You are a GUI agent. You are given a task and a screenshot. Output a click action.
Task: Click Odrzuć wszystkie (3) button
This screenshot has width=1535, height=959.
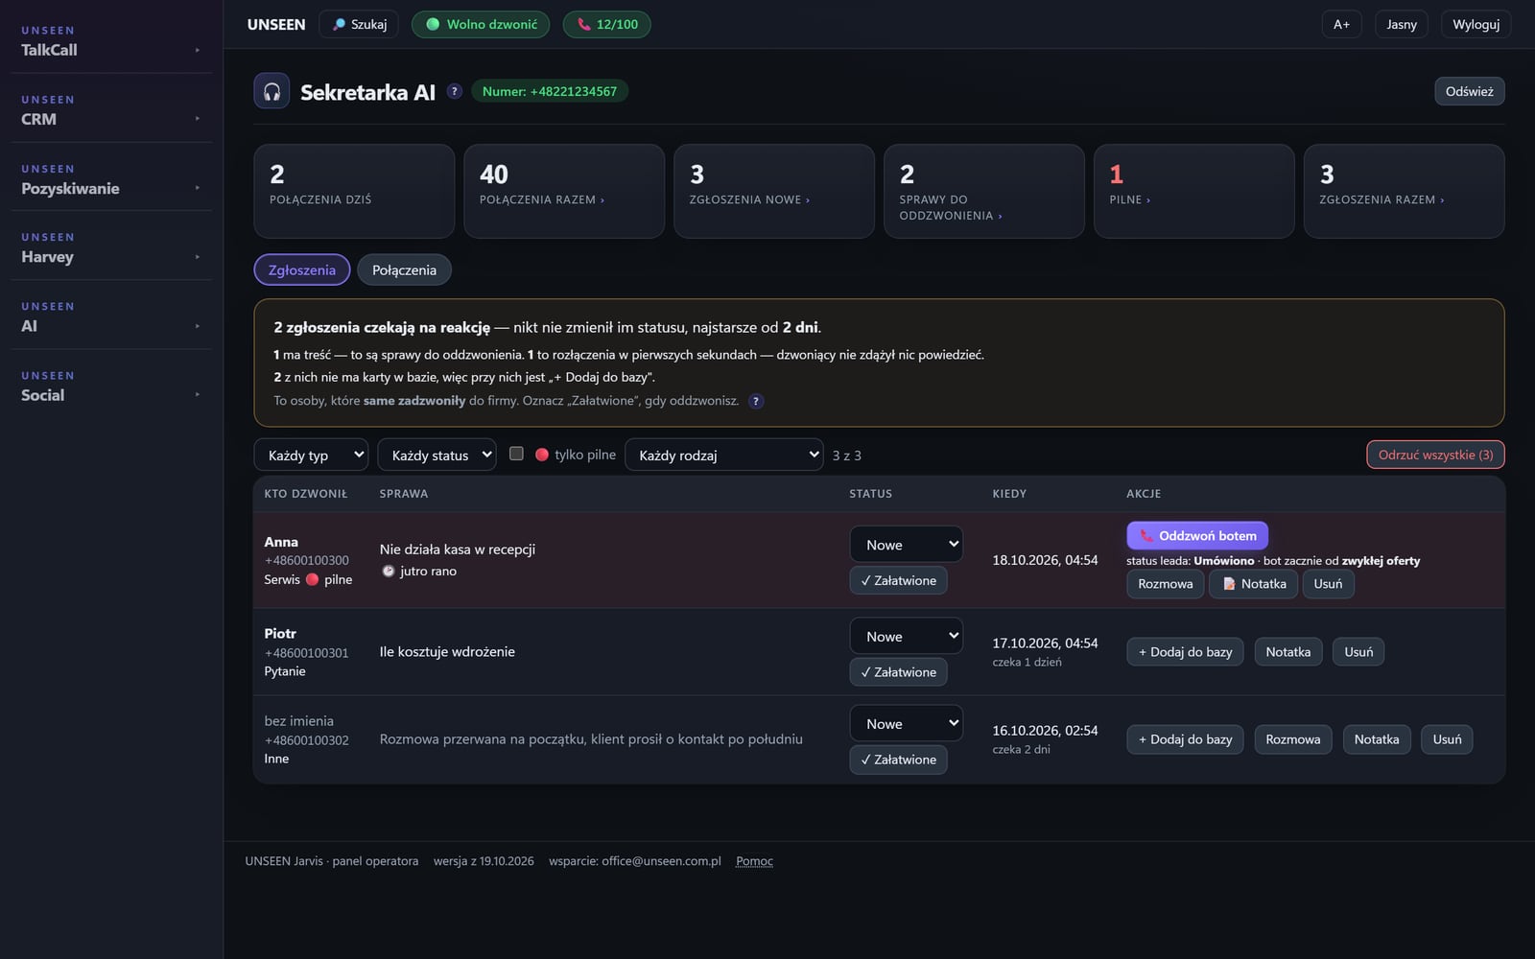(1435, 455)
